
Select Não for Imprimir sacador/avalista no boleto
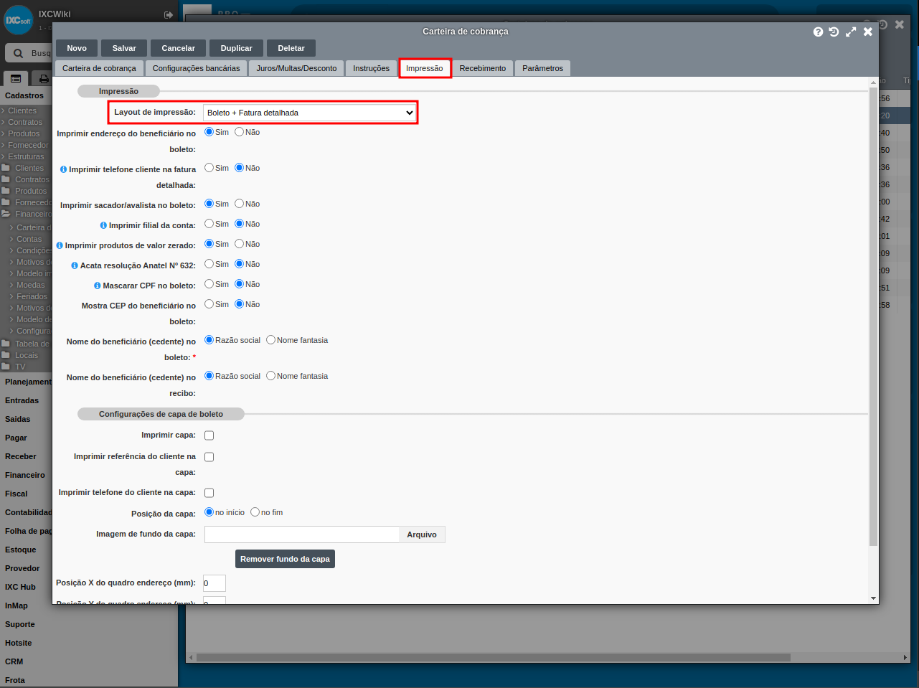point(240,204)
